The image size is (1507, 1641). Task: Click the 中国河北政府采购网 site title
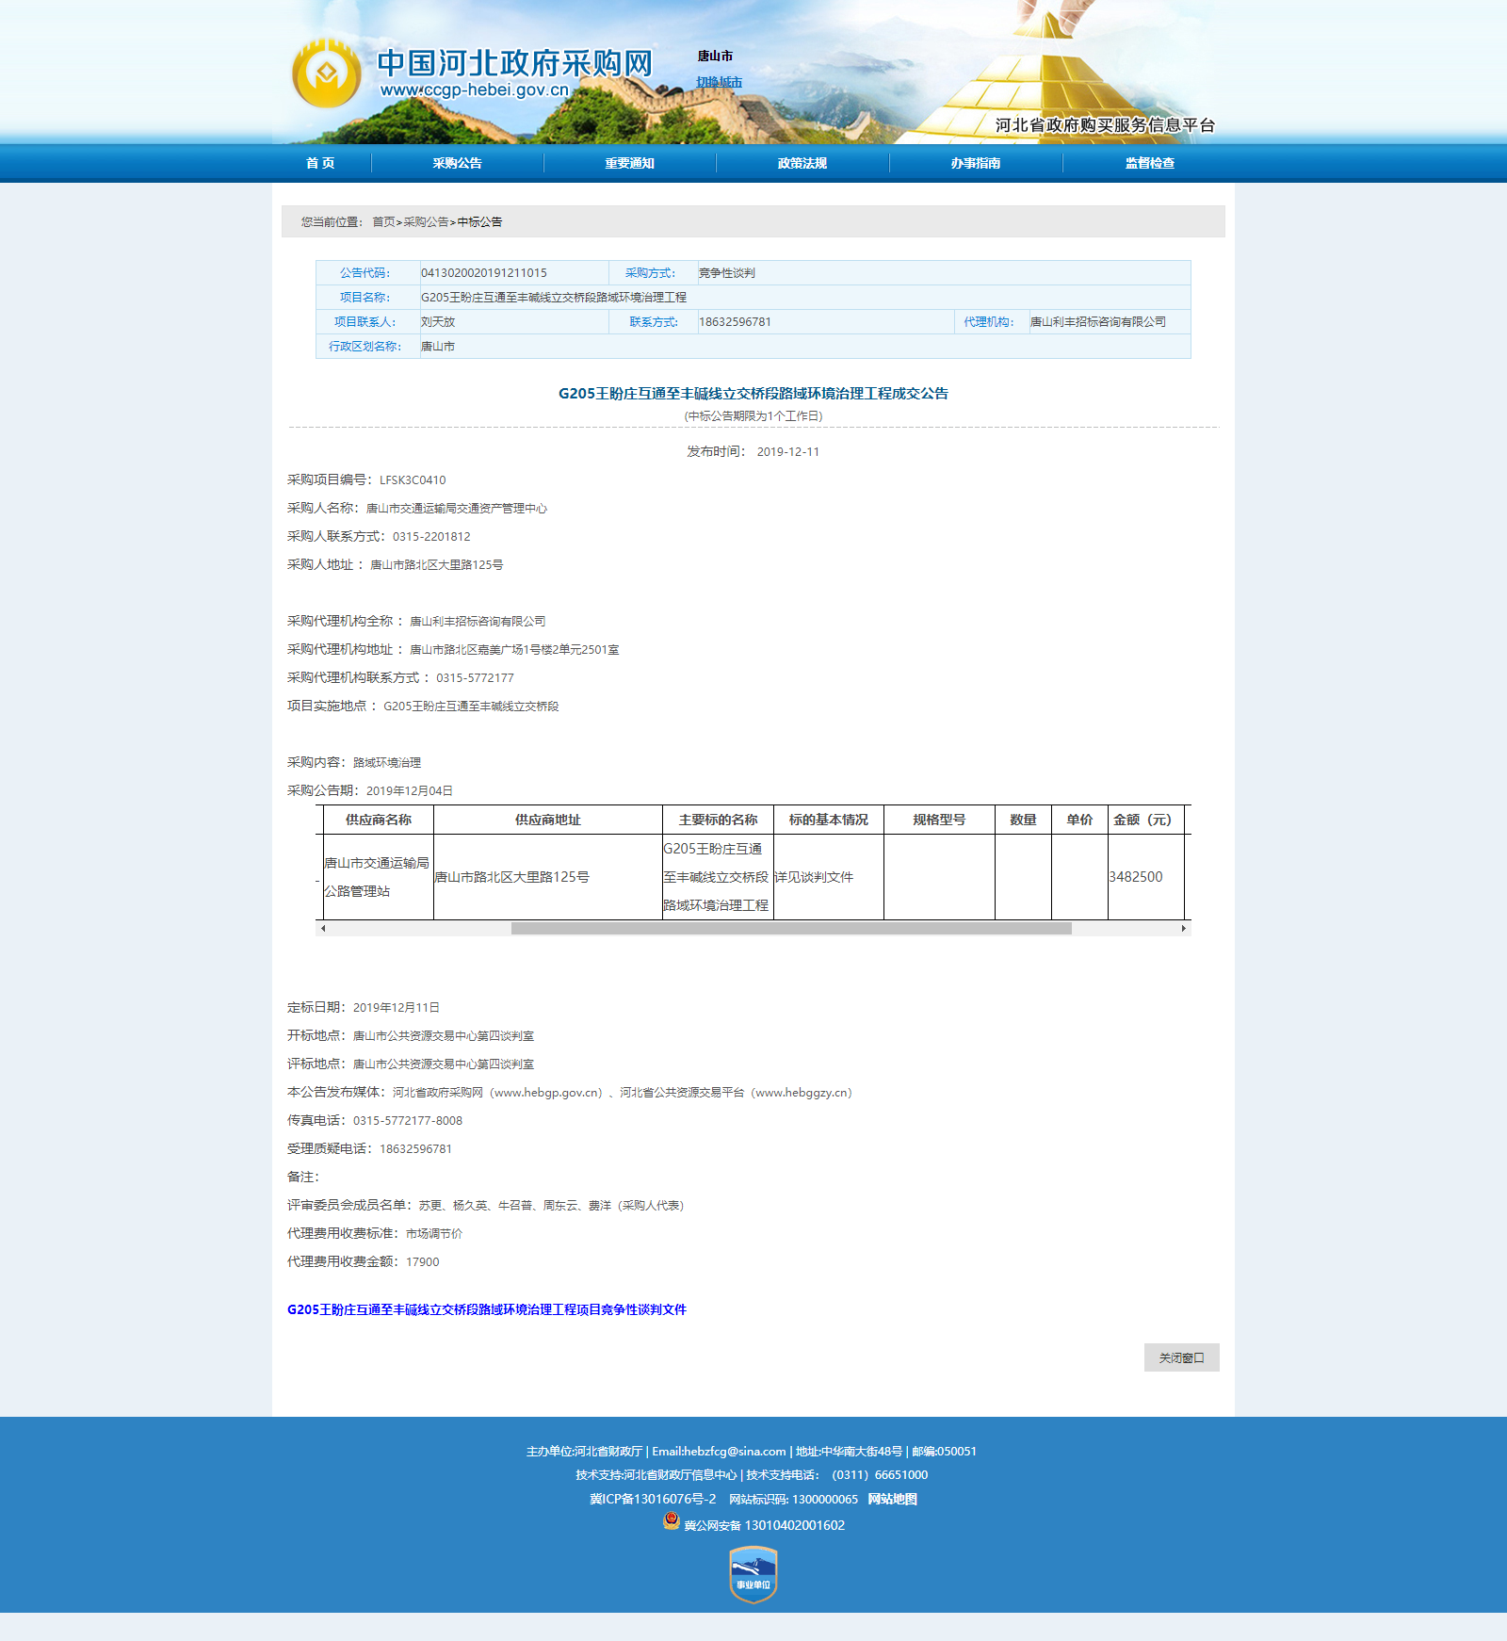(x=514, y=63)
